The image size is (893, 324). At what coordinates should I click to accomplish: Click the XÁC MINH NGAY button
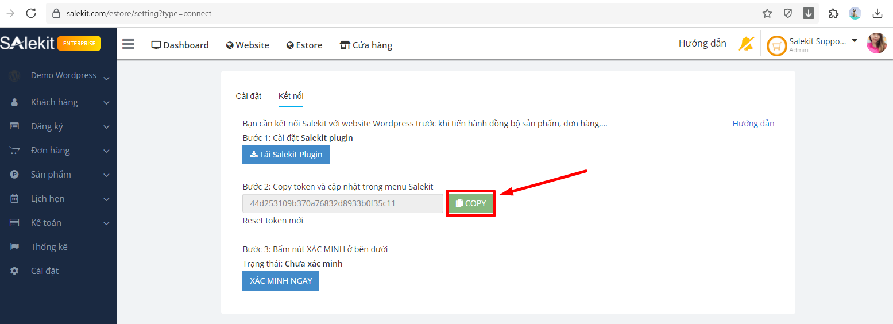tap(281, 281)
